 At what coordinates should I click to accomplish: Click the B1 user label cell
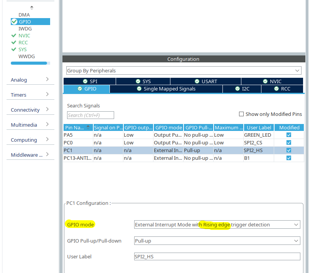tap(259, 158)
